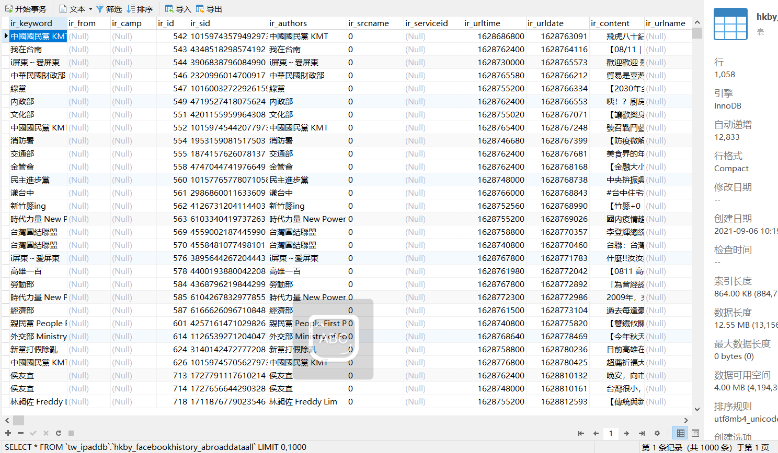
Task: Click the SQL query text in status bar
Action: coord(155,447)
